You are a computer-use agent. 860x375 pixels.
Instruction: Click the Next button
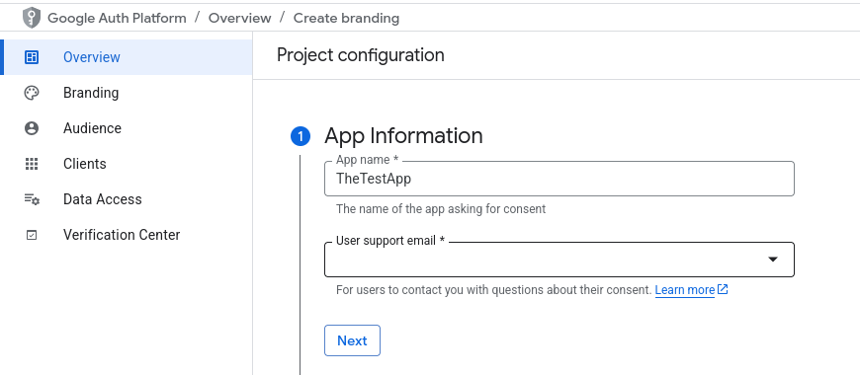(352, 340)
